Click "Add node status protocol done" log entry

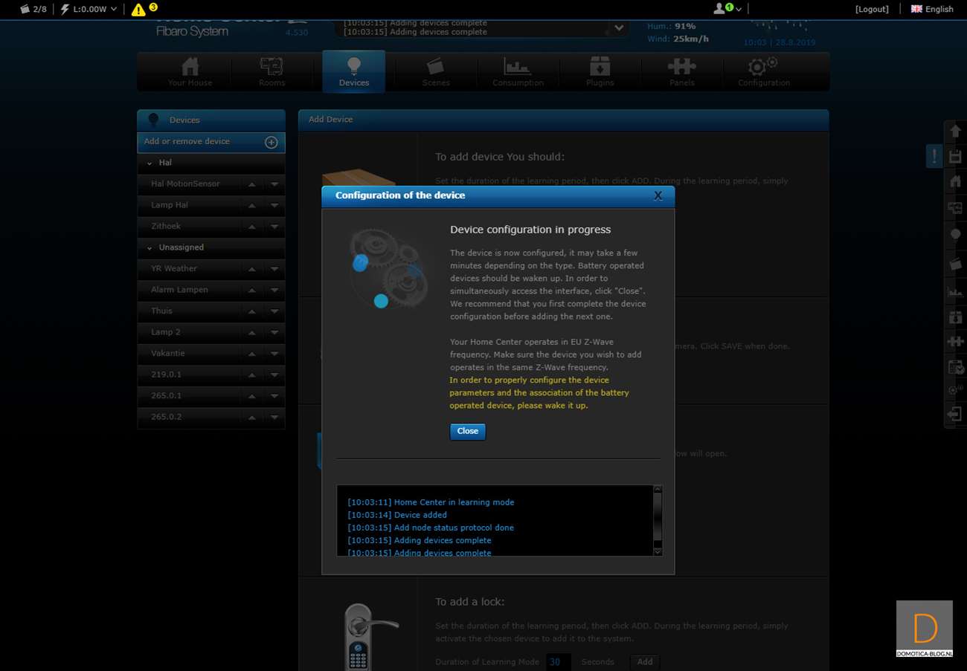(x=431, y=528)
